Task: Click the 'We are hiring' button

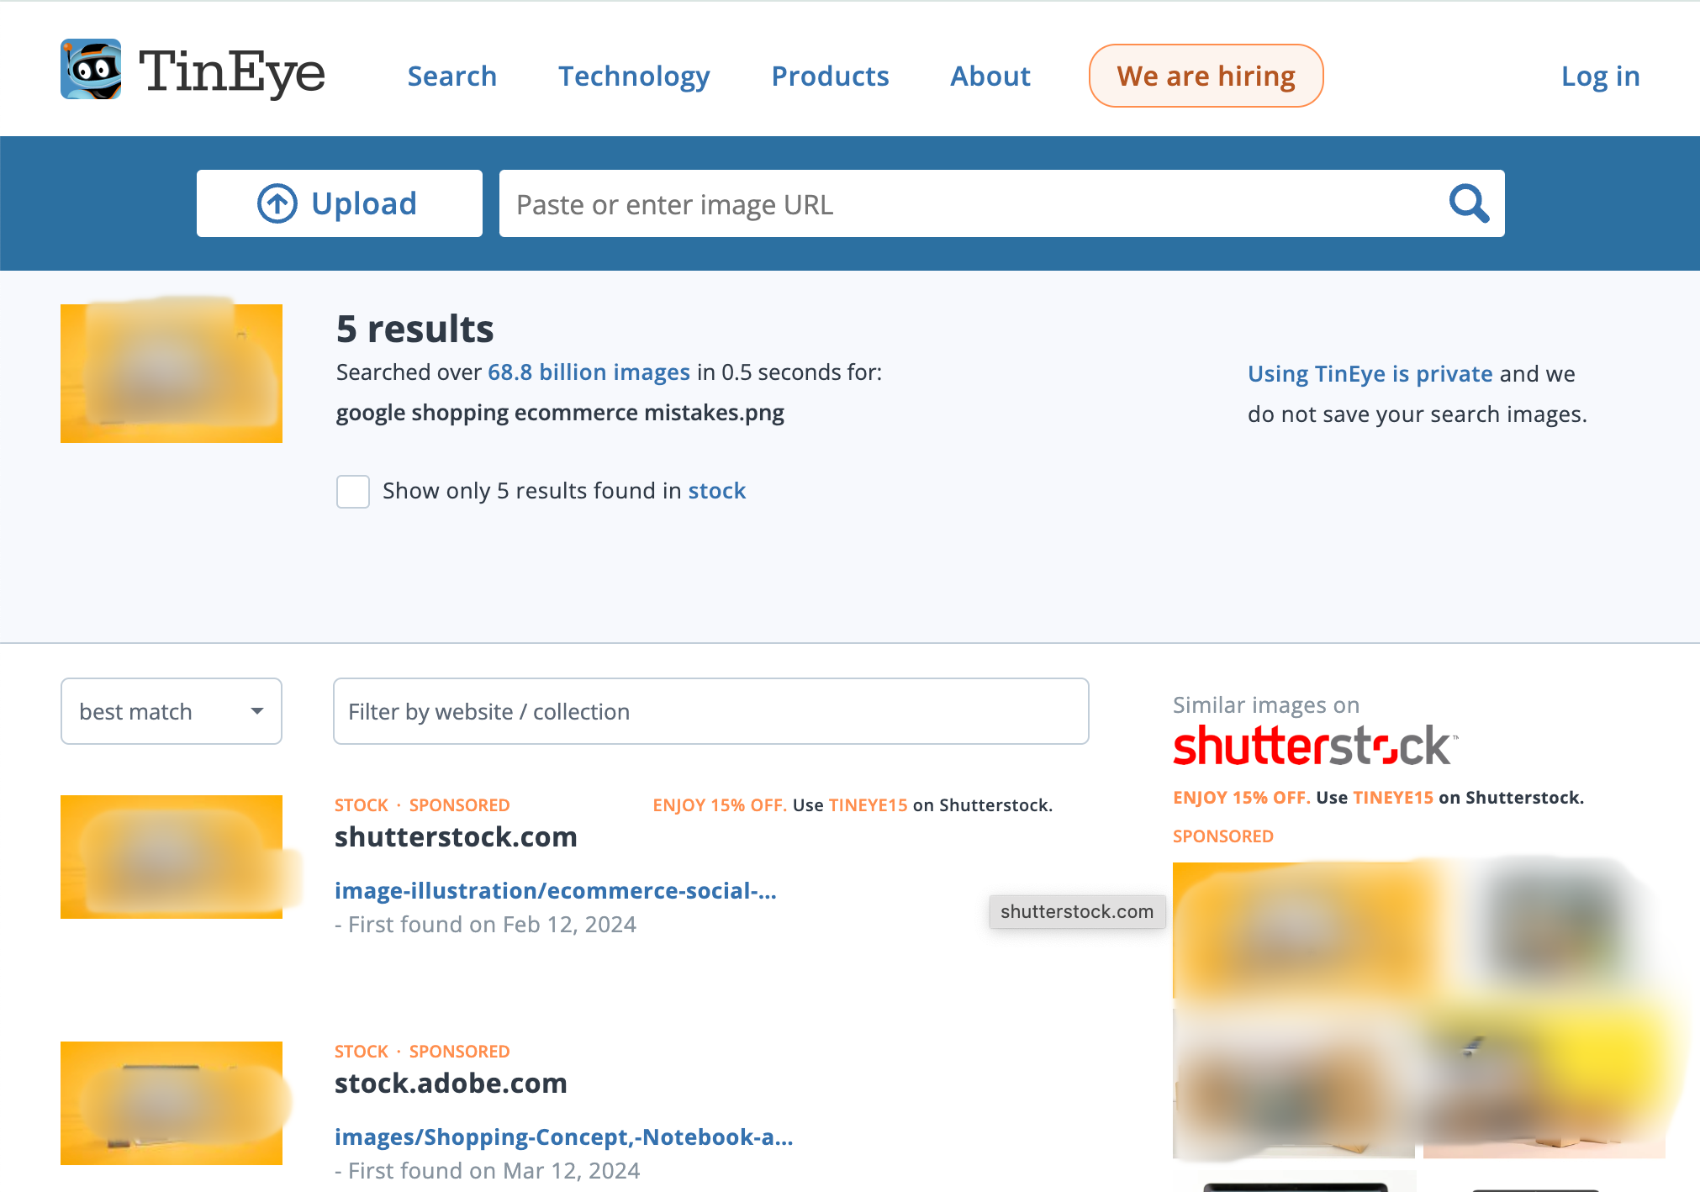Action: coord(1206,76)
